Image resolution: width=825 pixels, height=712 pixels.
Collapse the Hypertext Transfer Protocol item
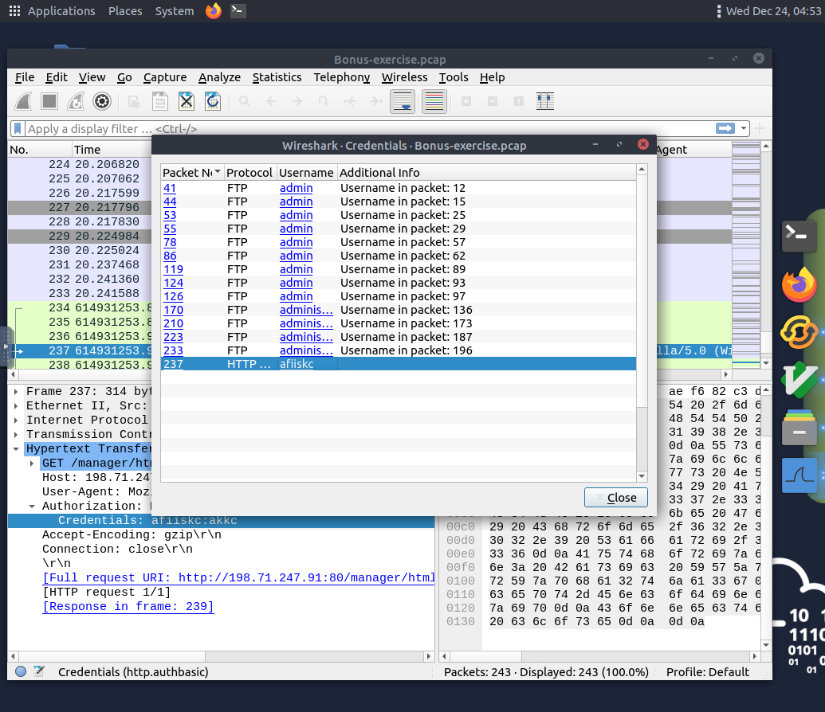(16, 448)
